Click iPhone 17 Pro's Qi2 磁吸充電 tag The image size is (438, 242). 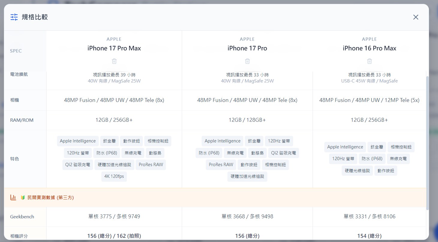click(x=283, y=153)
